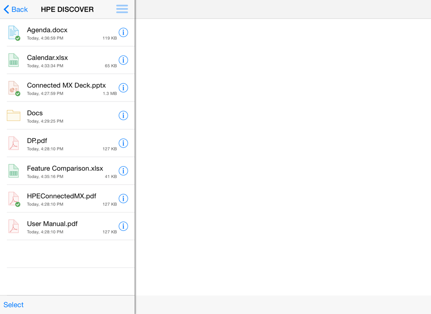Image resolution: width=431 pixels, height=314 pixels.
Task: Tap Select at the bottom
Action: [x=13, y=305]
